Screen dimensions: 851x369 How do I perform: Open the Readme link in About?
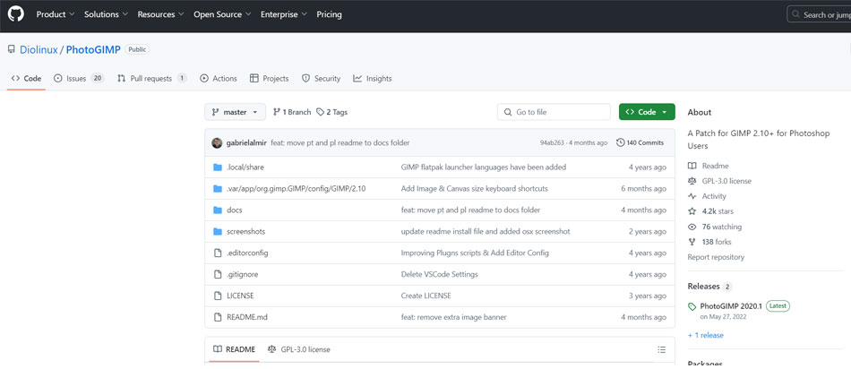709,166
